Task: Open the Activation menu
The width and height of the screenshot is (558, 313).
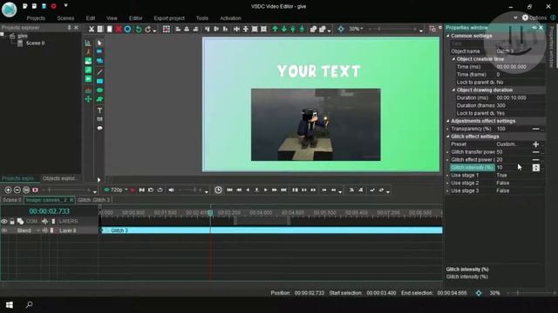Action: [230, 18]
